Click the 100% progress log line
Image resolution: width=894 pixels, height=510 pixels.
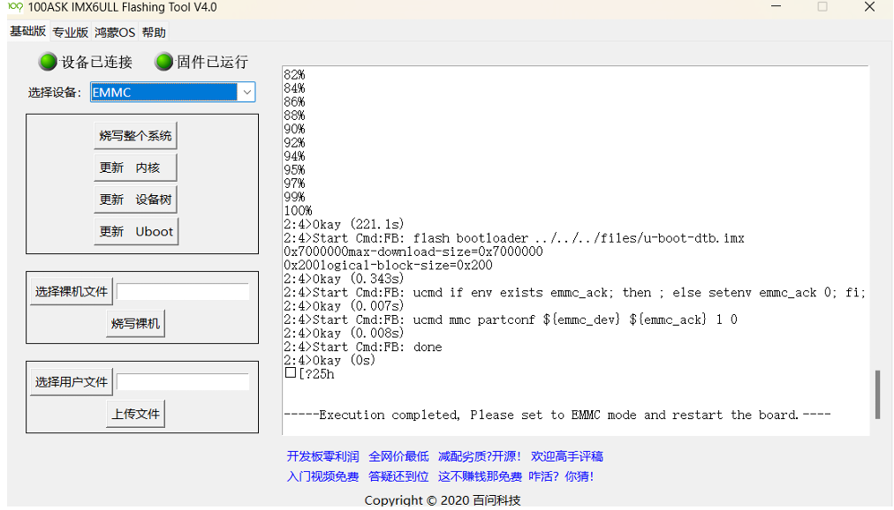(x=299, y=211)
